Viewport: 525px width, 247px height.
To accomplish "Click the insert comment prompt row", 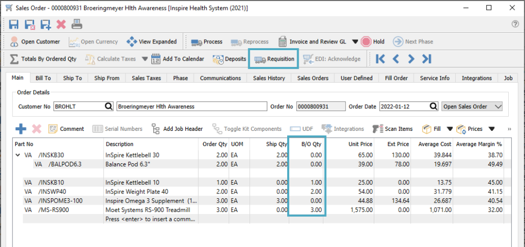I will point(150,219).
